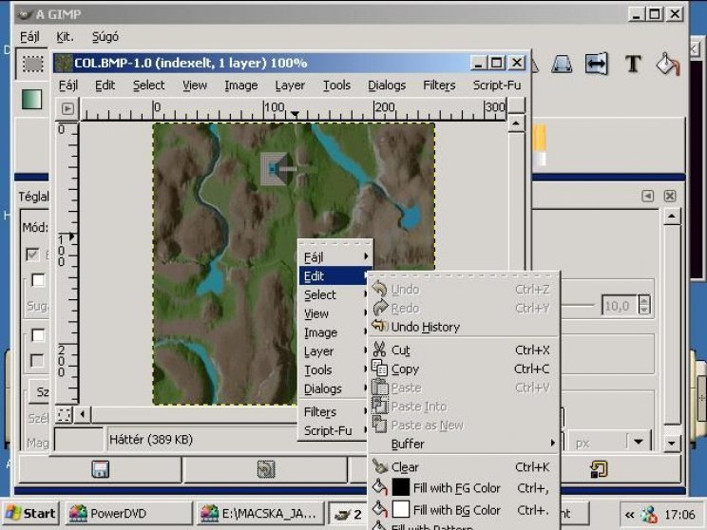Screen dimensions: 707x530
Task: Open the image menu arrow at ruler corner
Action: tap(67, 108)
